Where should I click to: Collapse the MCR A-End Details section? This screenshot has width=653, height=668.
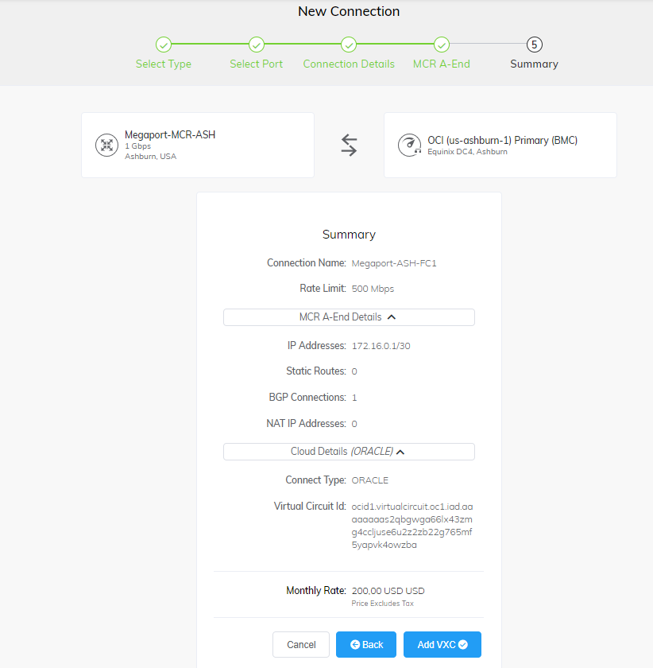(x=349, y=317)
